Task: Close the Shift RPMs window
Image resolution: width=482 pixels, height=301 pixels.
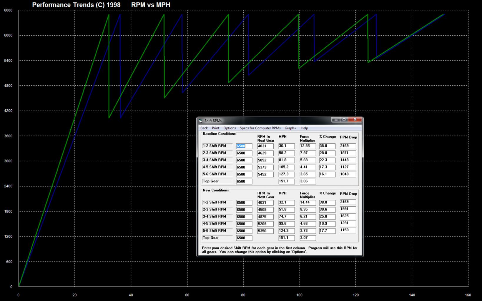Action: click(355, 119)
